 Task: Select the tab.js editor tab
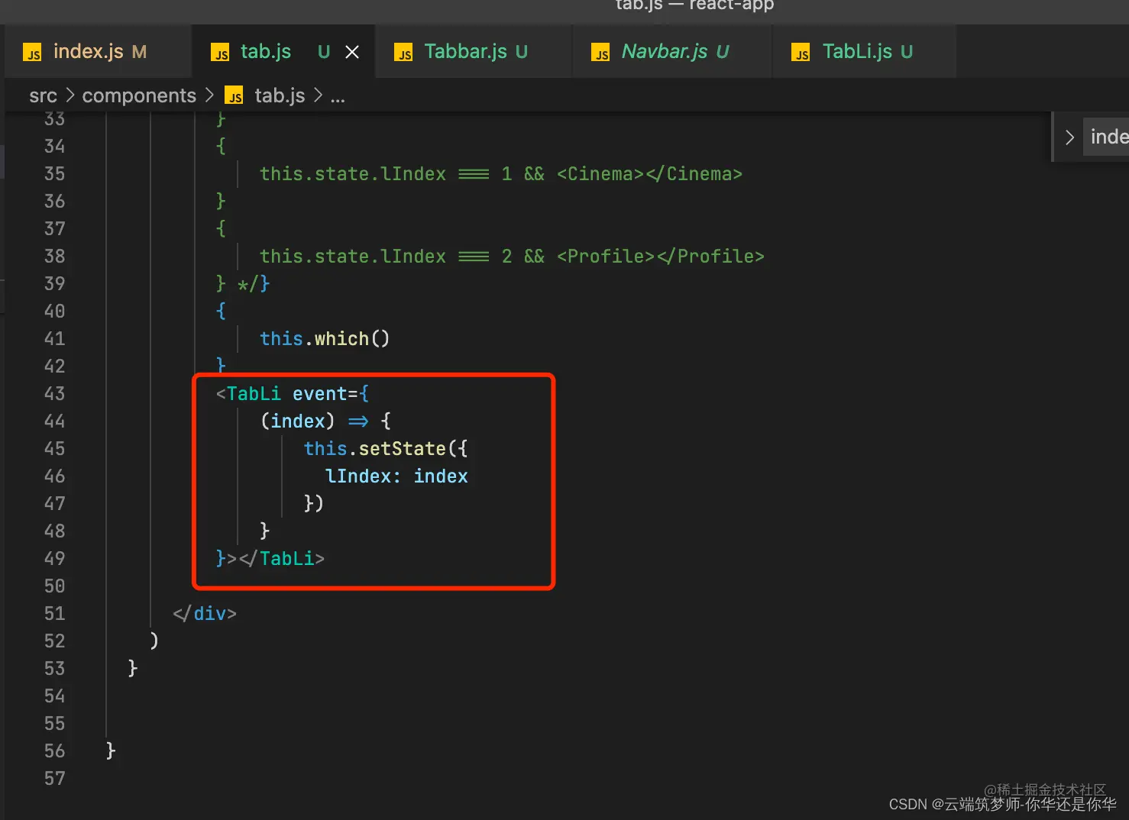tap(283, 52)
